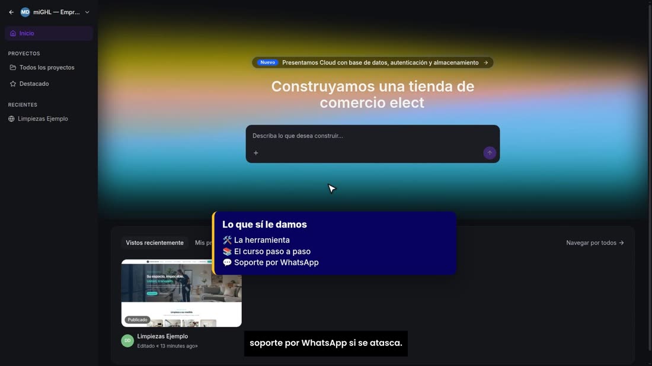Click the Limpiezas Ejemplo project title
The width and height of the screenshot is (652, 366).
[162, 336]
